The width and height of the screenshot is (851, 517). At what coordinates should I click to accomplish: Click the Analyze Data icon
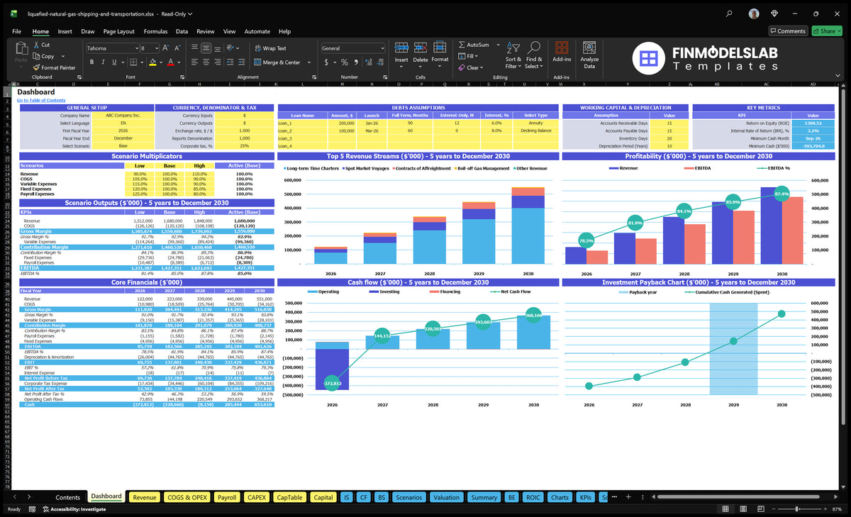pyautogui.click(x=589, y=48)
